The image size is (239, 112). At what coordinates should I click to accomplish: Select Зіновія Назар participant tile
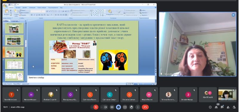(188, 95)
